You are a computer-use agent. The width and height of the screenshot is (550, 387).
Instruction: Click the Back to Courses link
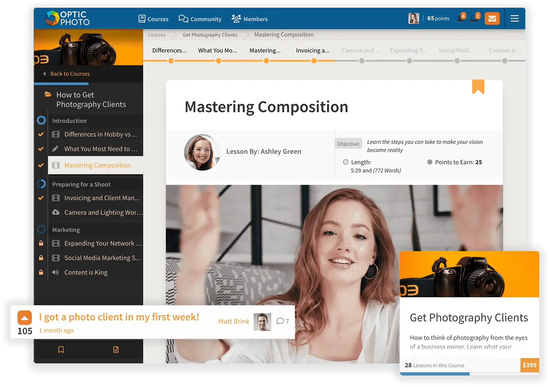(70, 74)
